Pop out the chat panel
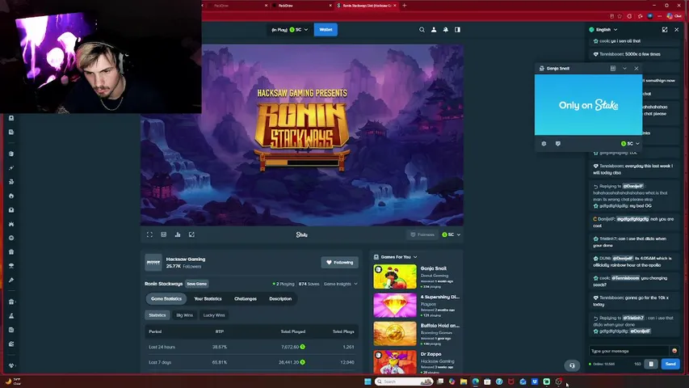 (x=665, y=29)
